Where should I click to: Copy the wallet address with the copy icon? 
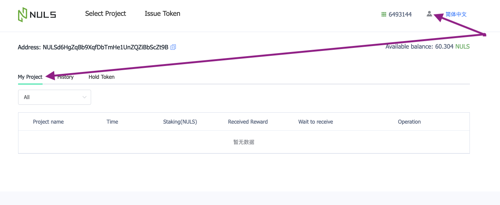pyautogui.click(x=173, y=47)
